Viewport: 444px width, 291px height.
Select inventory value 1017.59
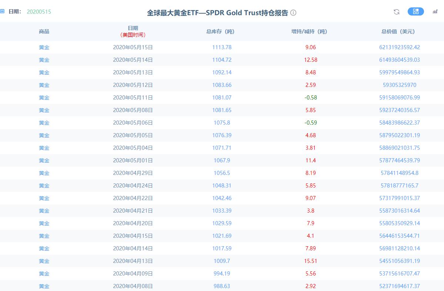click(x=222, y=248)
